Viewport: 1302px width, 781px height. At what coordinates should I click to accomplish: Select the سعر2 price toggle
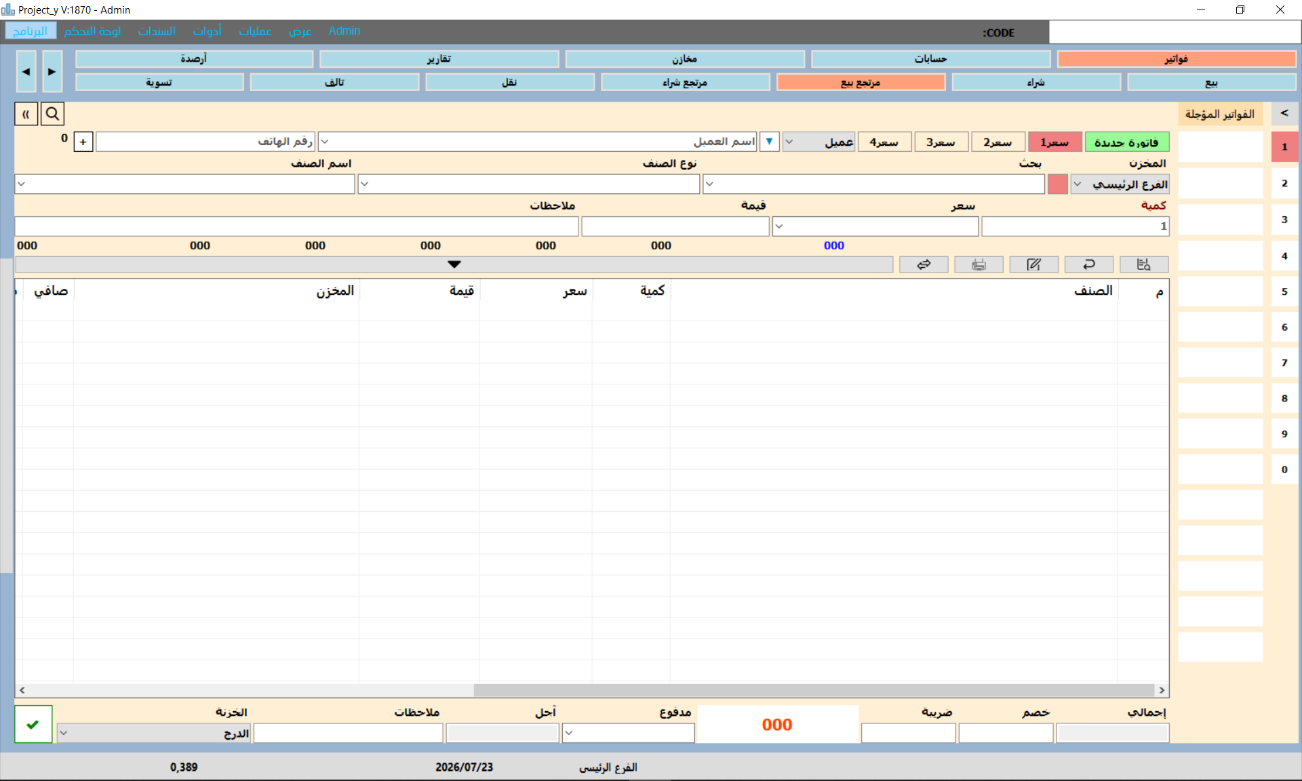click(x=998, y=142)
